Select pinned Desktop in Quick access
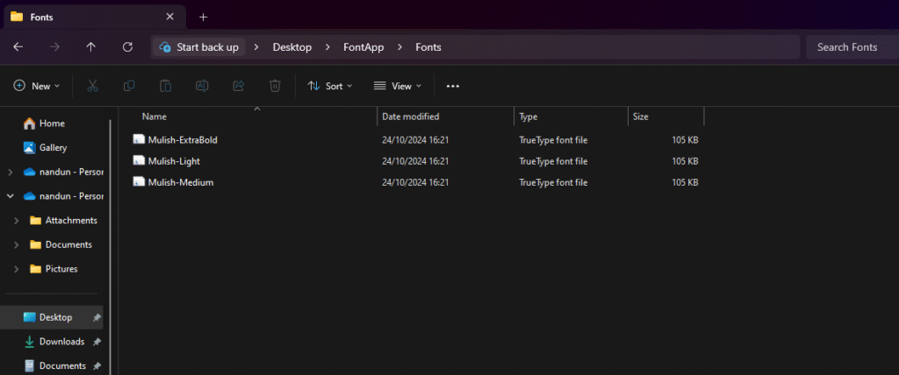 (52, 317)
